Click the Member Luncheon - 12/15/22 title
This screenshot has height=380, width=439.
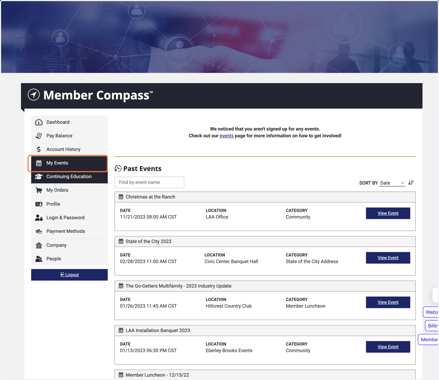pyautogui.click(x=157, y=375)
